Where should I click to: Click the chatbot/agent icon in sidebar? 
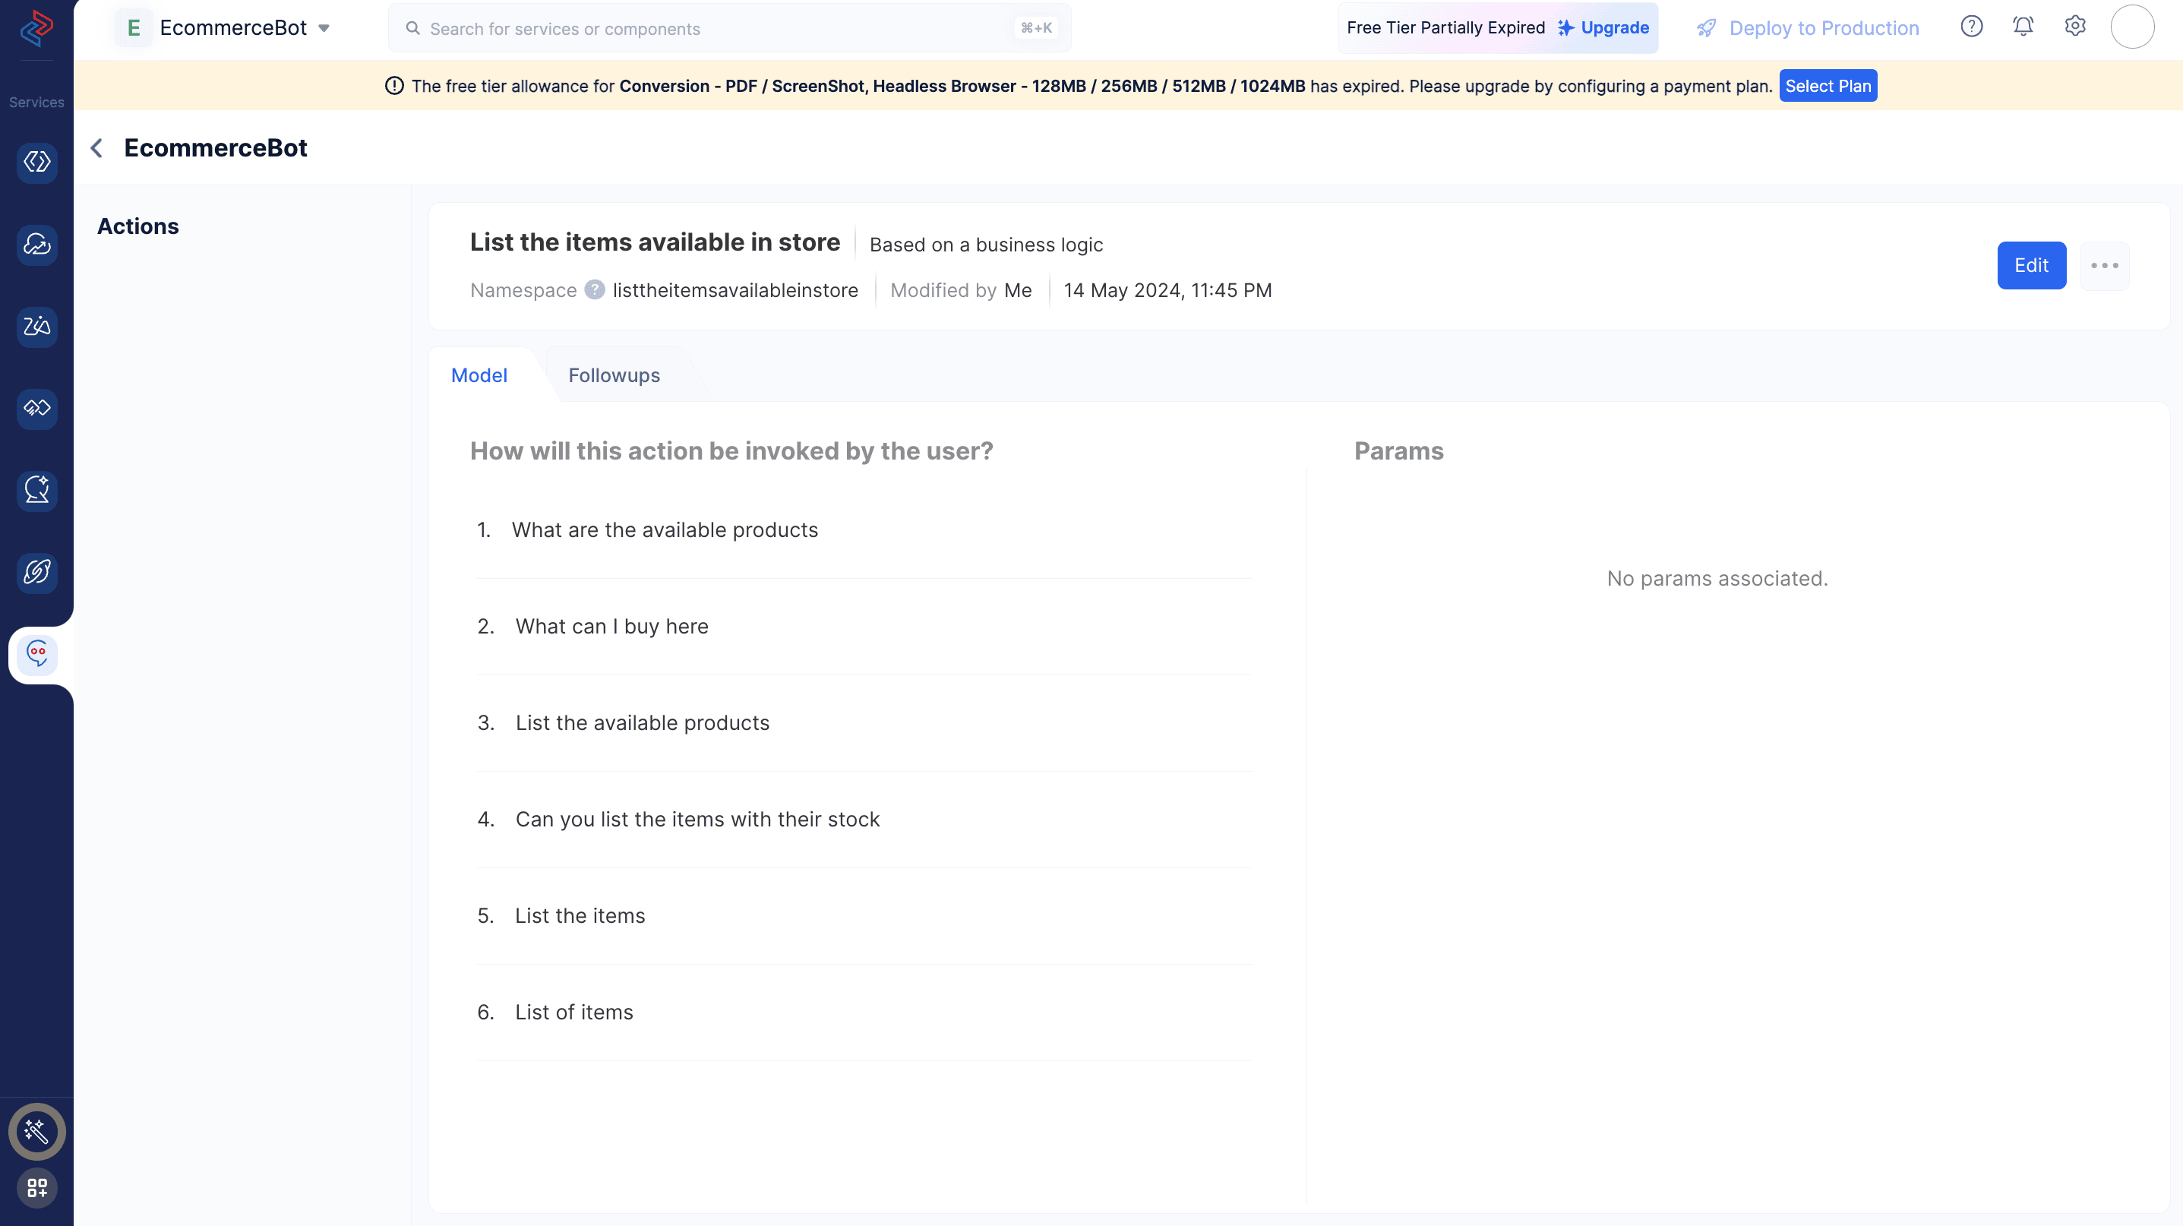[37, 653]
